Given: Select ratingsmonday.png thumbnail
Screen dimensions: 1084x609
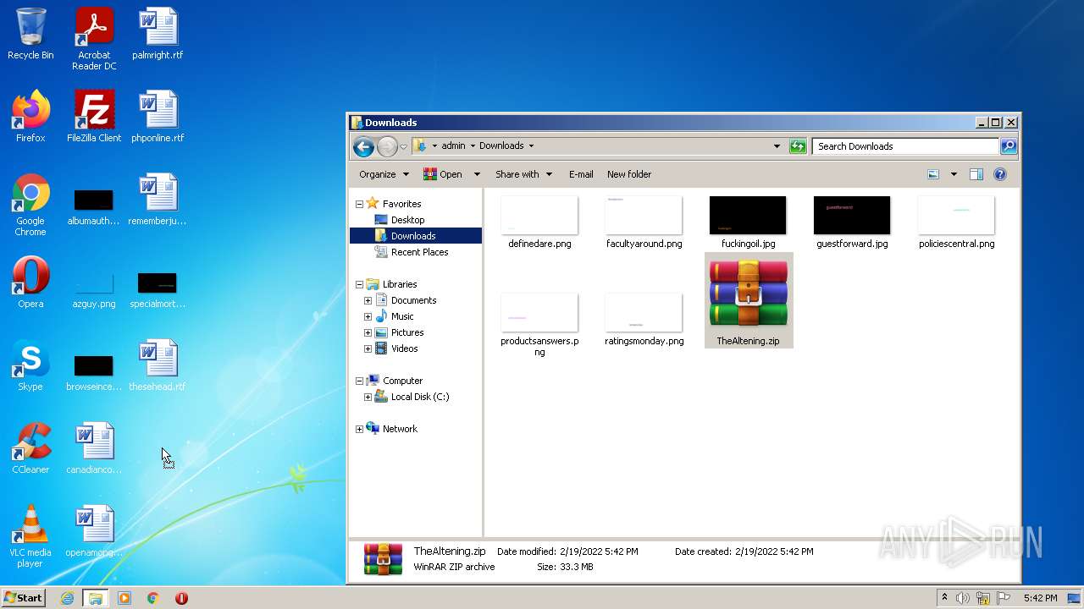Looking at the screenshot, I should [x=644, y=320].
